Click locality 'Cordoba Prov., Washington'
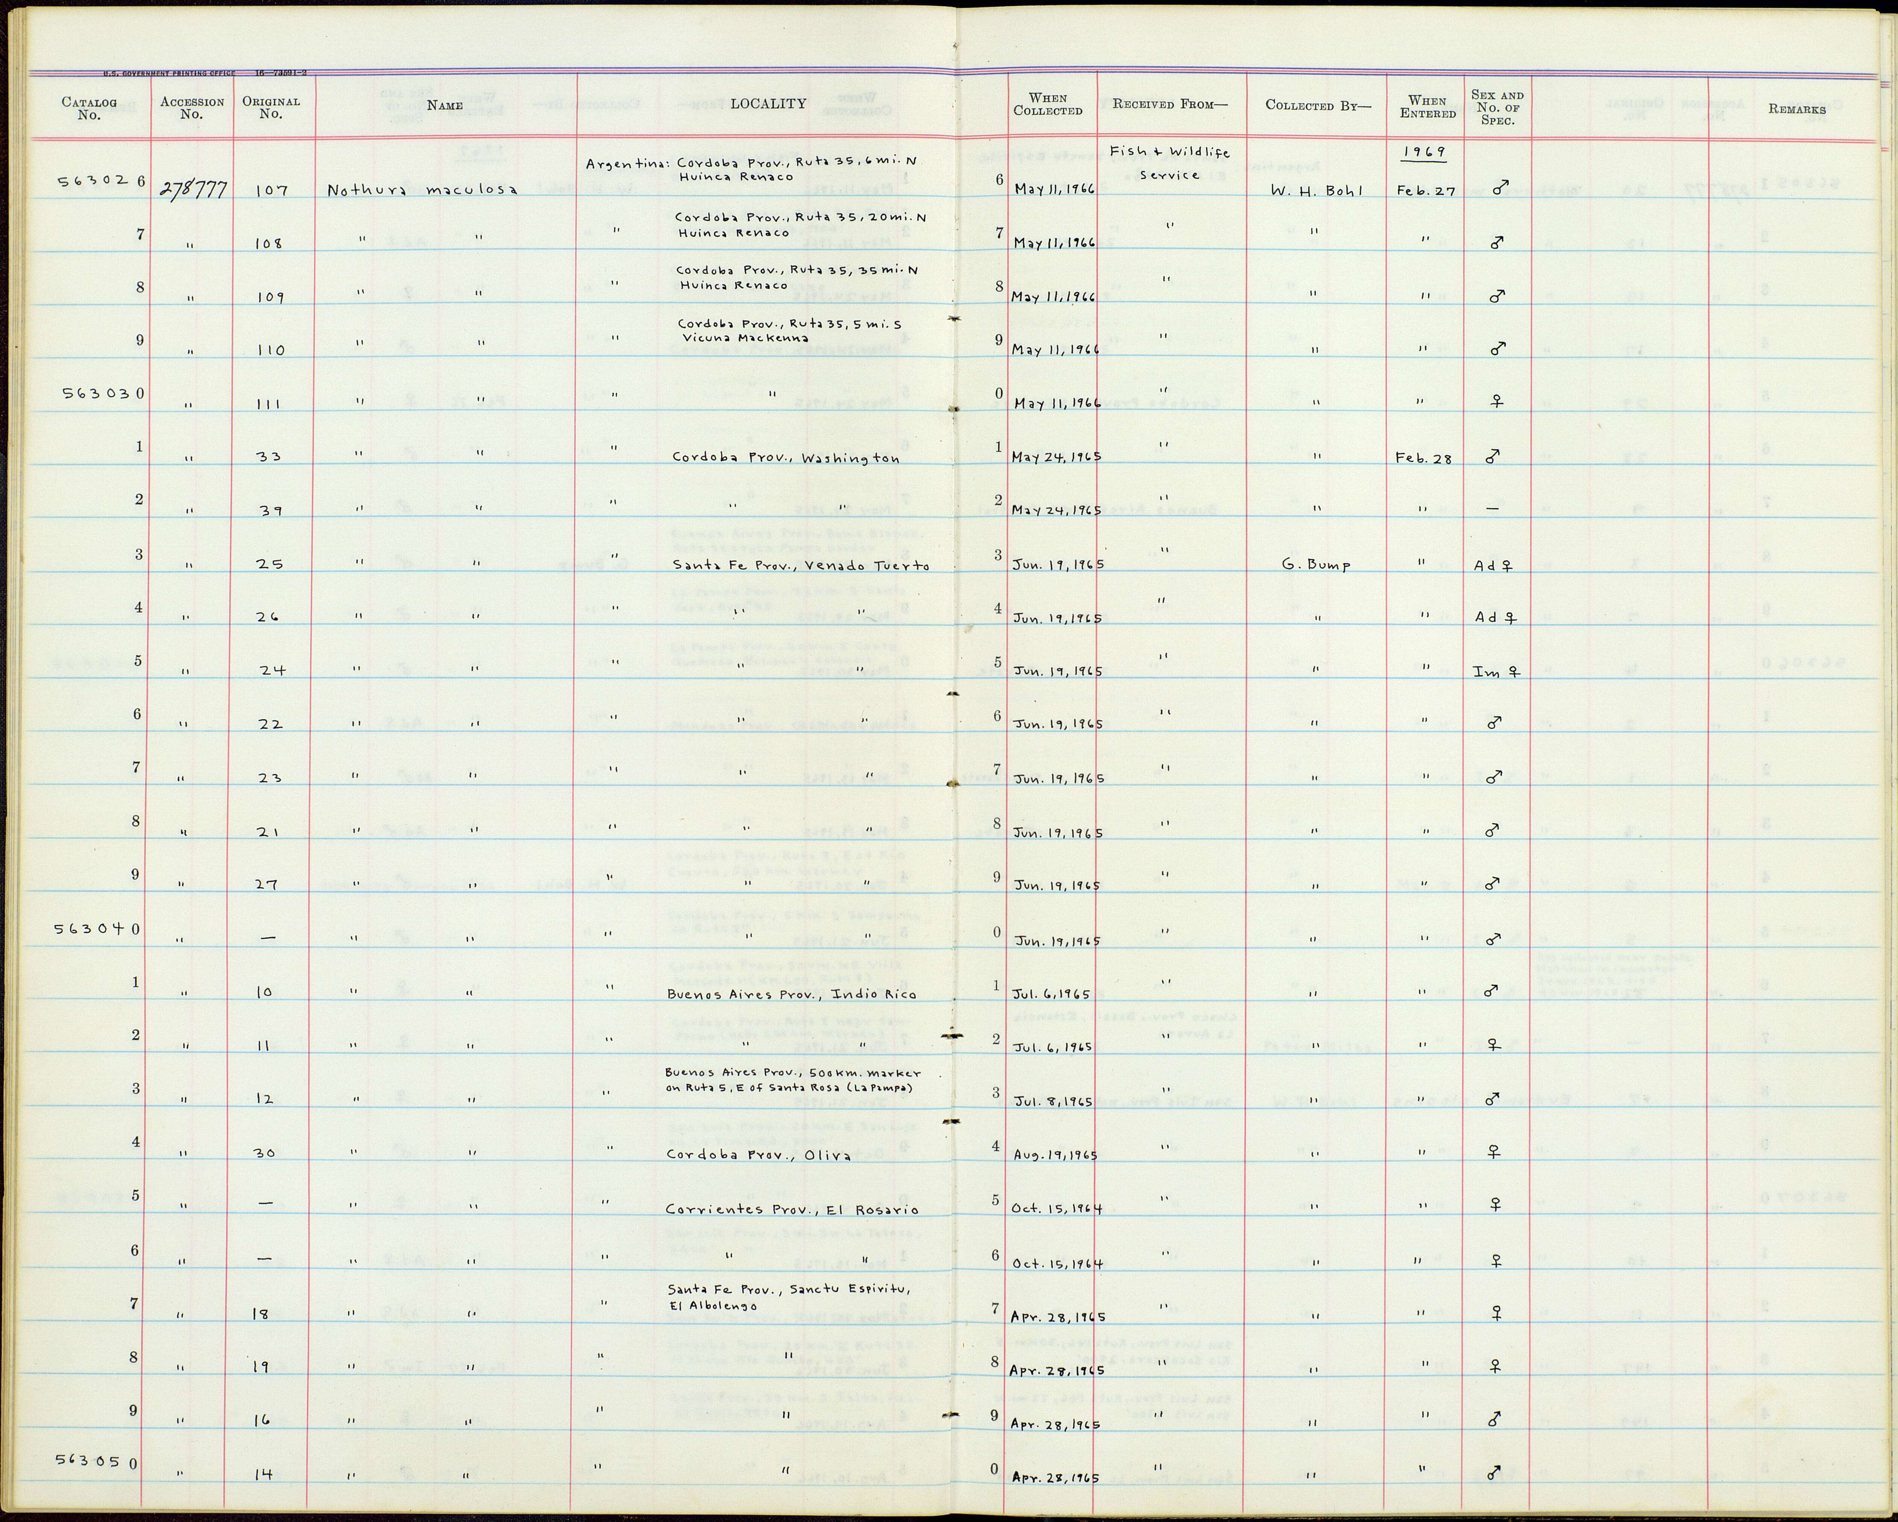This screenshot has width=1898, height=1522. (786, 458)
